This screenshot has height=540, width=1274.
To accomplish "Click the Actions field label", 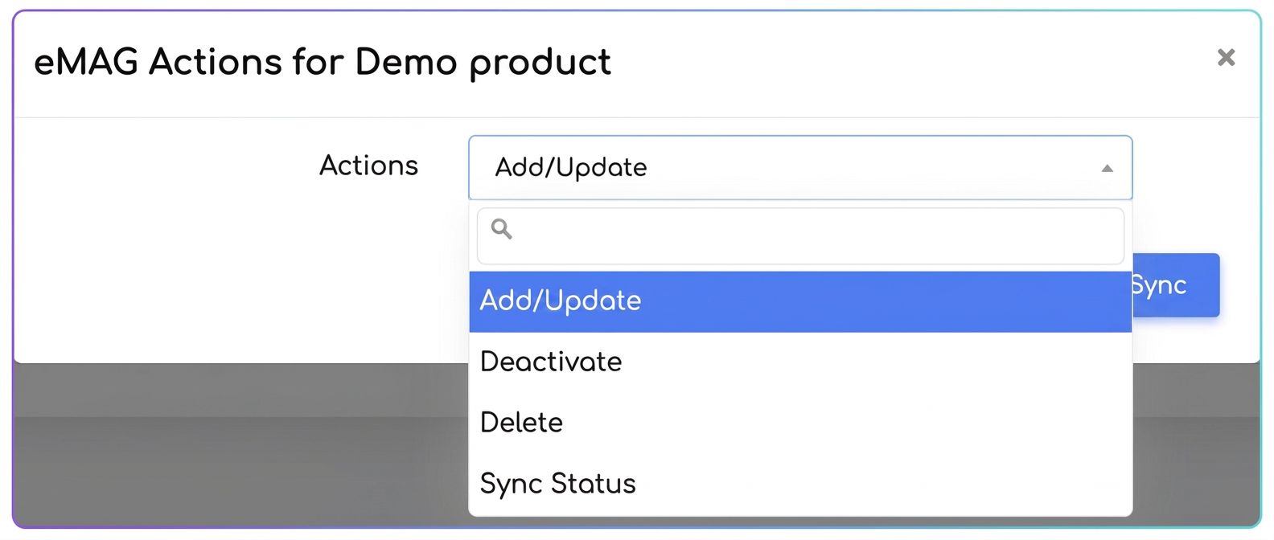I will click(x=368, y=166).
